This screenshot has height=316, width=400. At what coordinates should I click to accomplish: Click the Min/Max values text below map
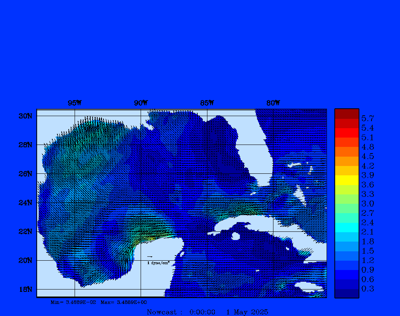(99, 302)
